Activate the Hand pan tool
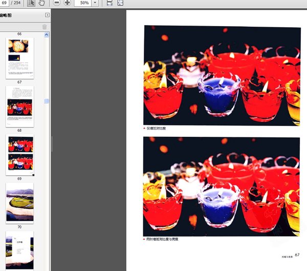This screenshot has width=307, height=271. 41,3
